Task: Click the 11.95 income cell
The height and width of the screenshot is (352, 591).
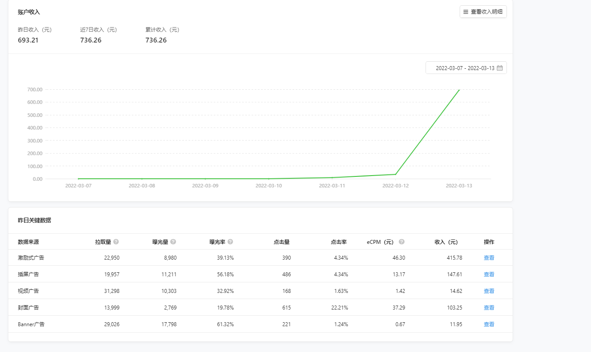Action: point(456,324)
